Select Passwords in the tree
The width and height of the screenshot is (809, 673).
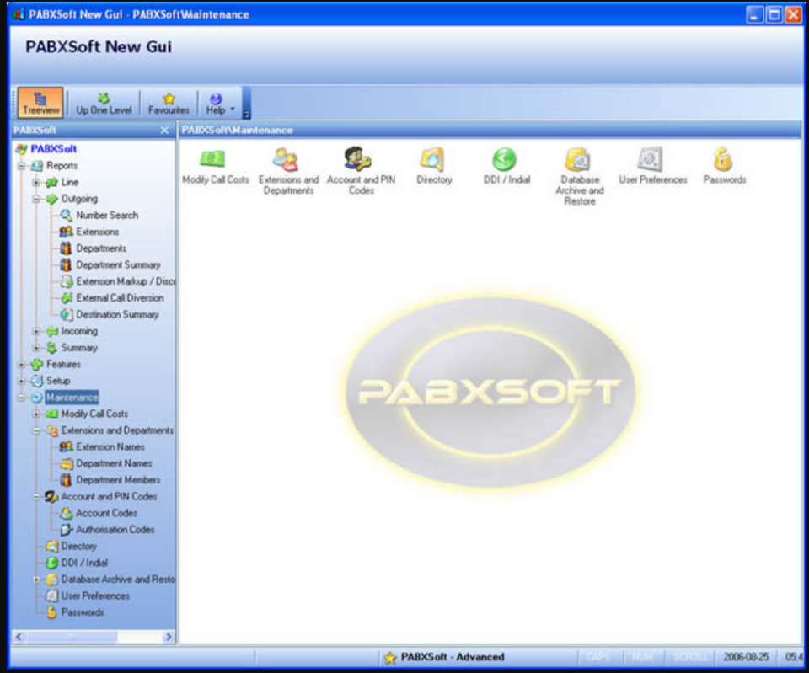tap(82, 612)
